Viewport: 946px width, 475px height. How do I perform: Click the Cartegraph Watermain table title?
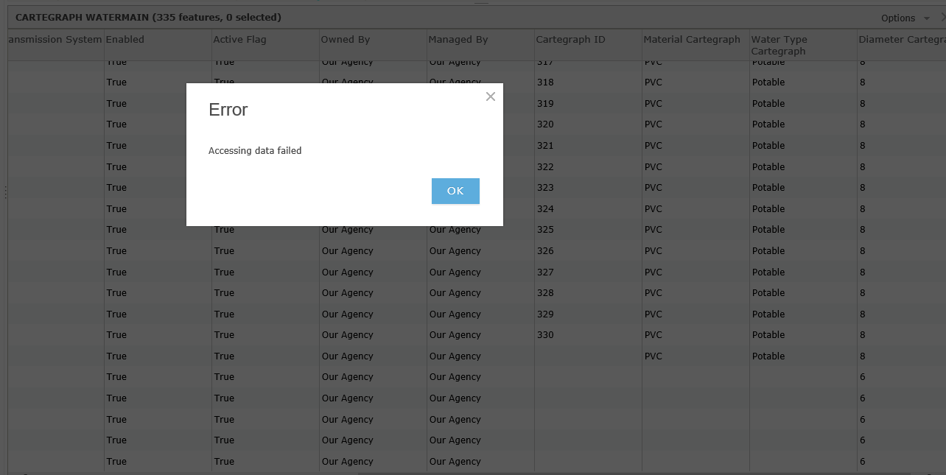click(x=148, y=18)
